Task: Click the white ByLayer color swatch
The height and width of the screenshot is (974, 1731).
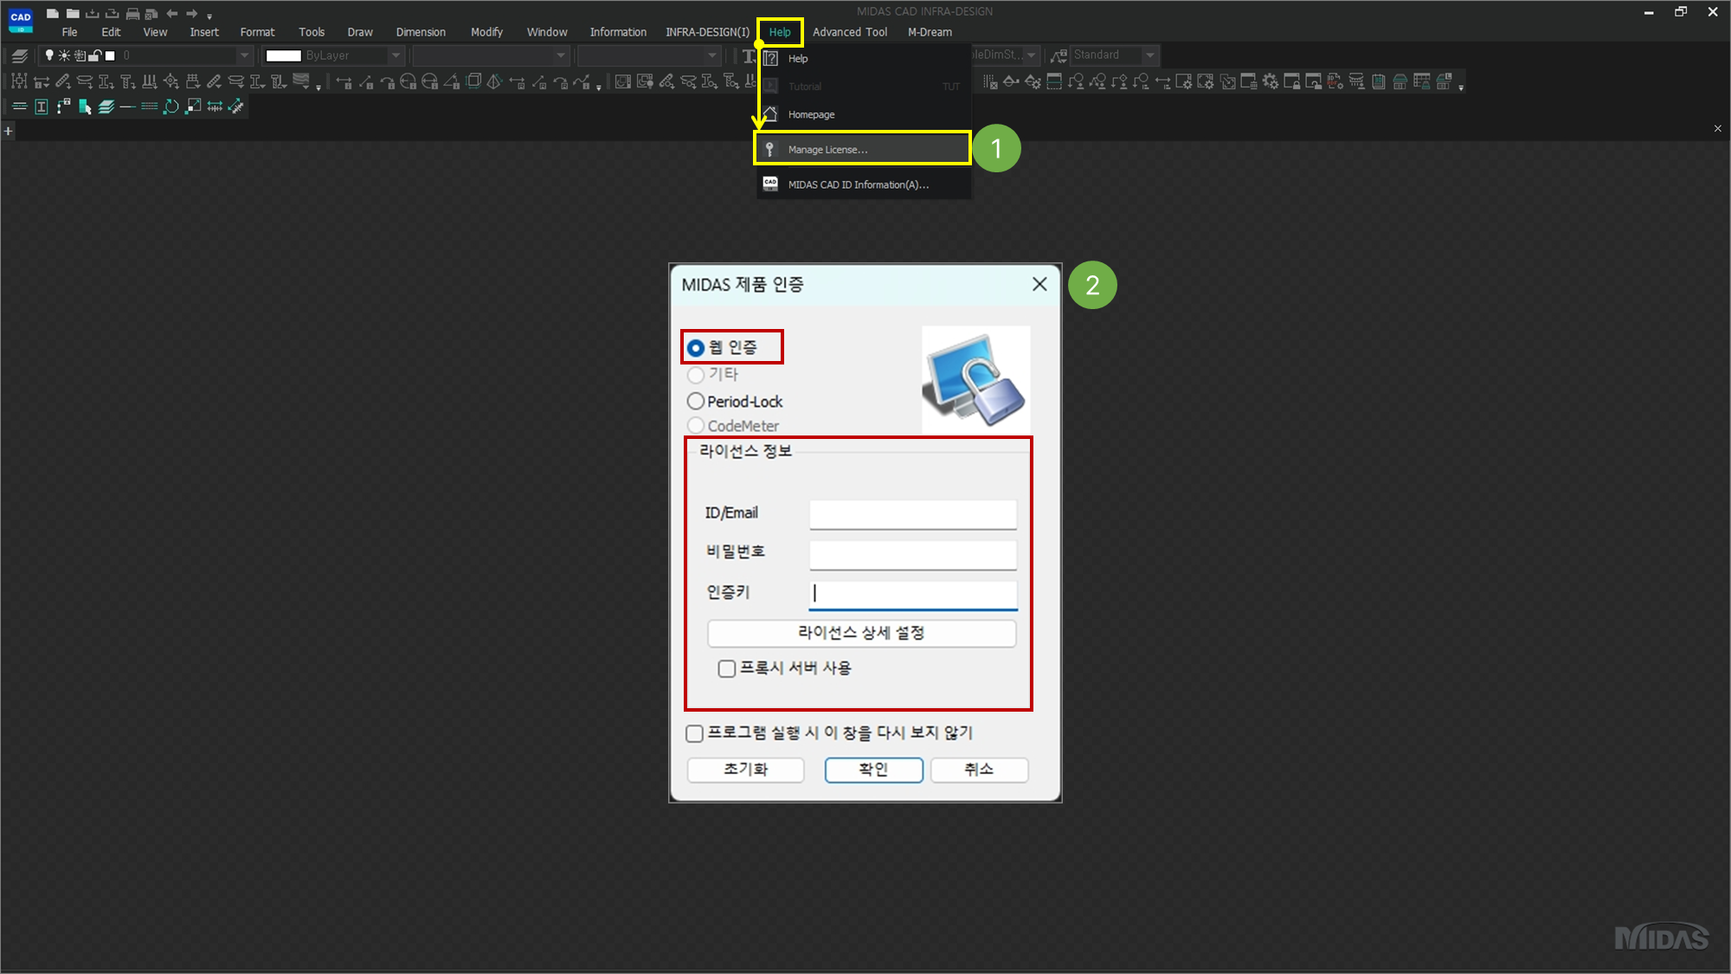Action: [x=283, y=55]
